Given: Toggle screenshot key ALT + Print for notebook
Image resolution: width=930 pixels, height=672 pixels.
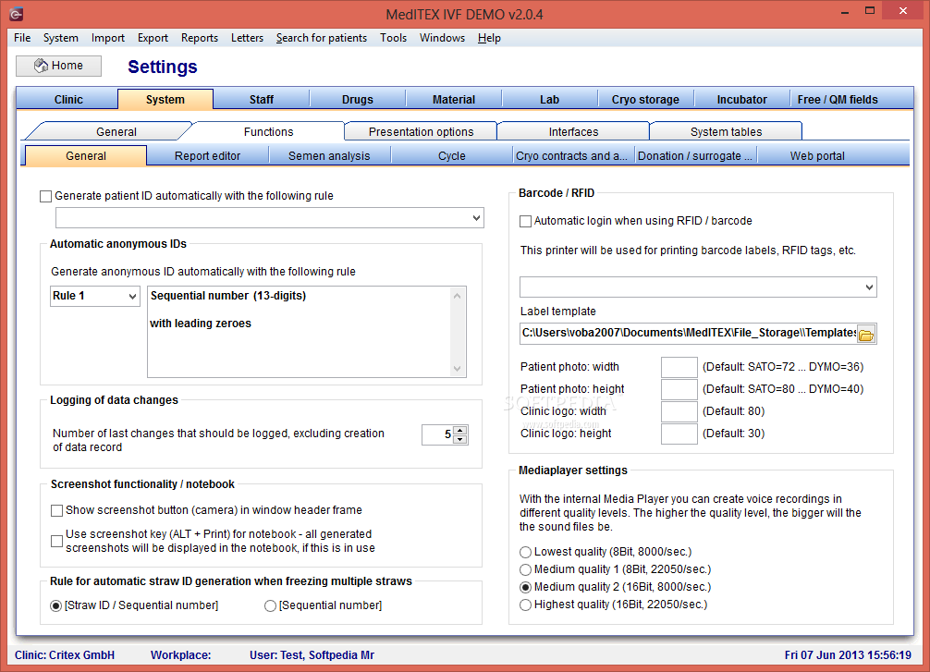Looking at the screenshot, I should coord(57,541).
